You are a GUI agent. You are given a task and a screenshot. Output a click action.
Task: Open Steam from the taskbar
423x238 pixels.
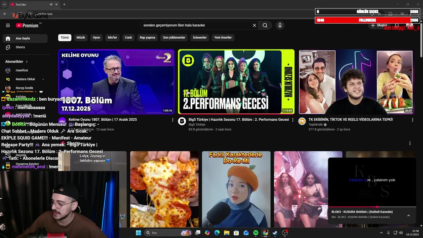pos(275,233)
